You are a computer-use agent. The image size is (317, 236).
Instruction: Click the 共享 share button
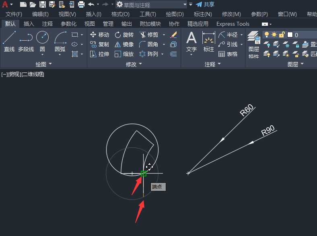(205, 4)
